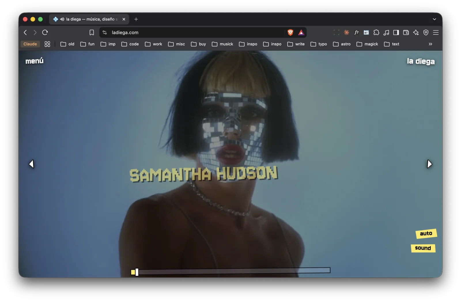This screenshot has width=461, height=302.
Task: Expand the musick bookmarks folder
Action: pyautogui.click(x=222, y=44)
